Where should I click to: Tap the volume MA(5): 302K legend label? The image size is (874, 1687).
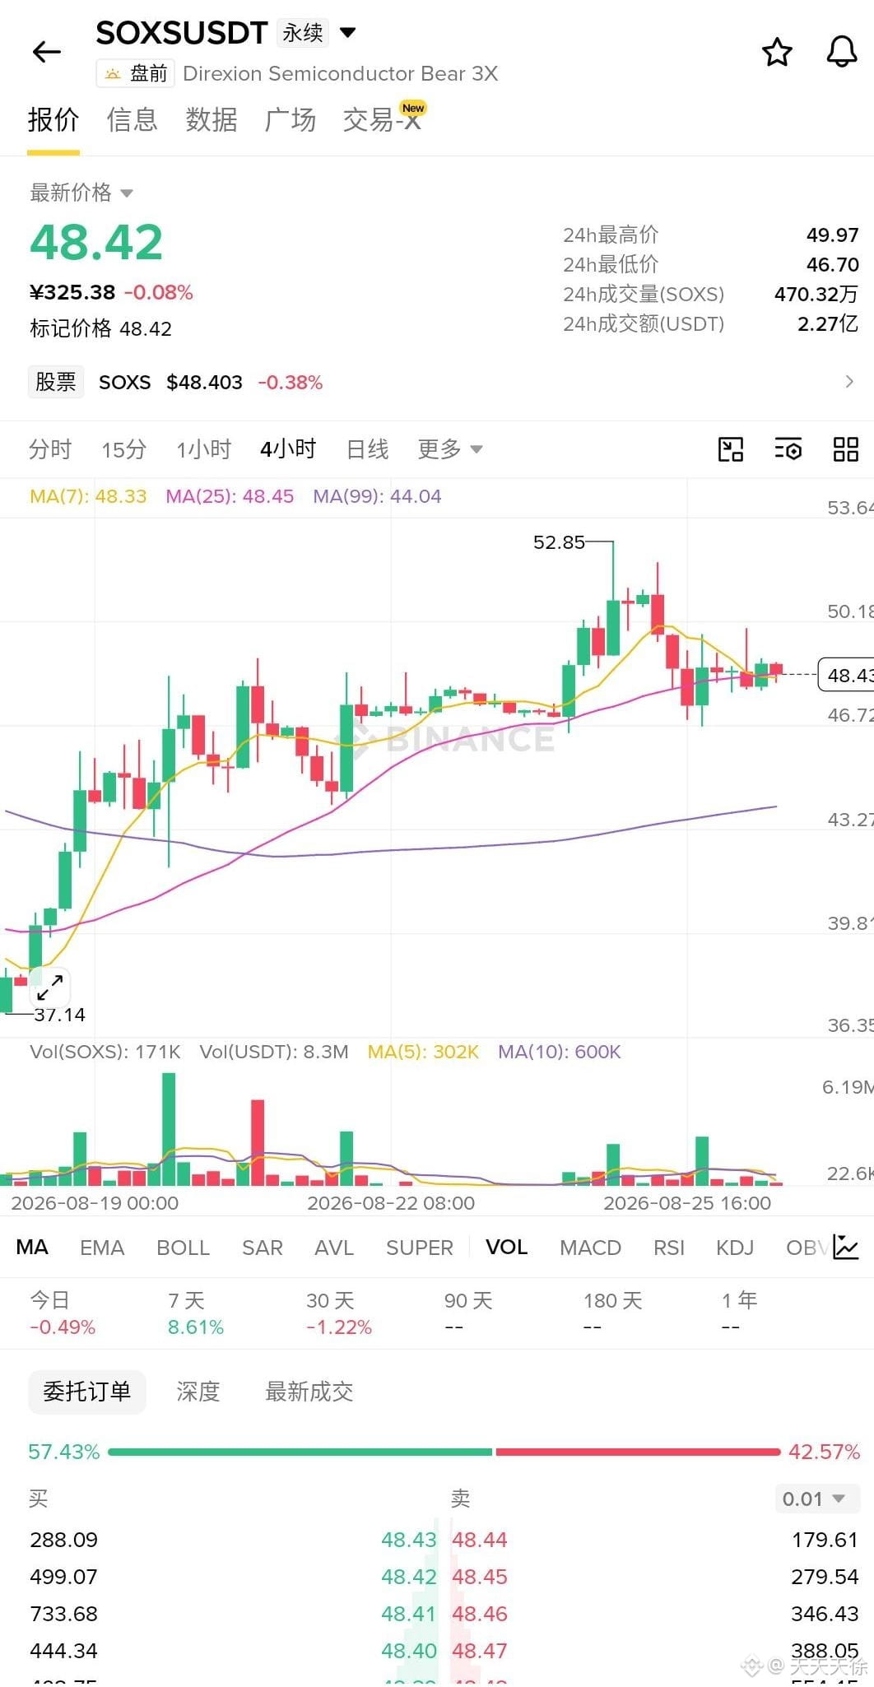coord(423,1052)
